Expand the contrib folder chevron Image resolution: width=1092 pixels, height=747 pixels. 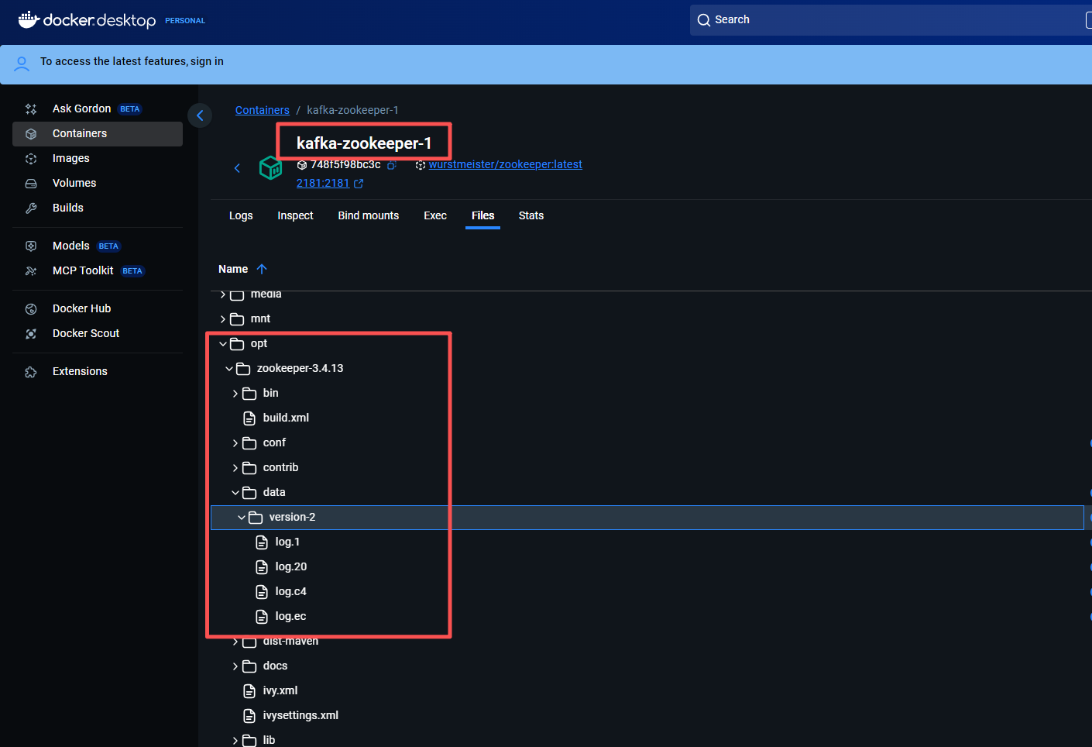click(235, 468)
